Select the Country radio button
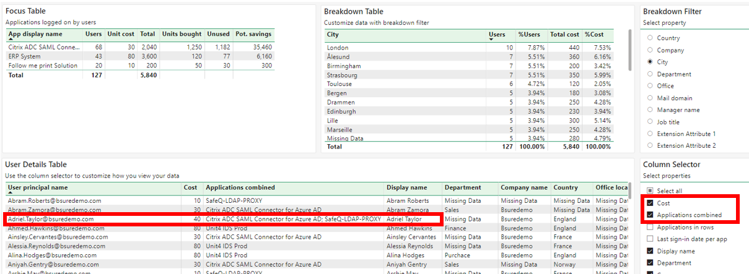 pos(650,38)
